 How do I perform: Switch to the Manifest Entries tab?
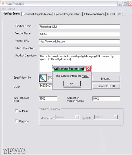[x=11, y=14]
